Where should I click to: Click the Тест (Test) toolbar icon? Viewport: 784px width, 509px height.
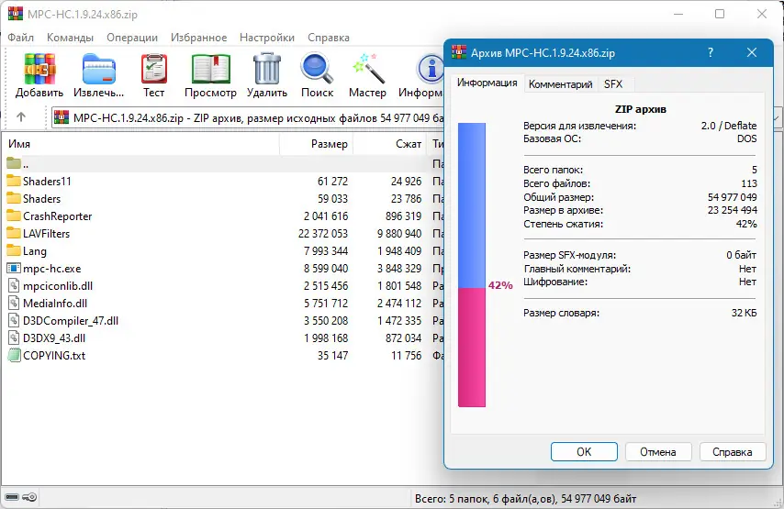[x=153, y=69]
